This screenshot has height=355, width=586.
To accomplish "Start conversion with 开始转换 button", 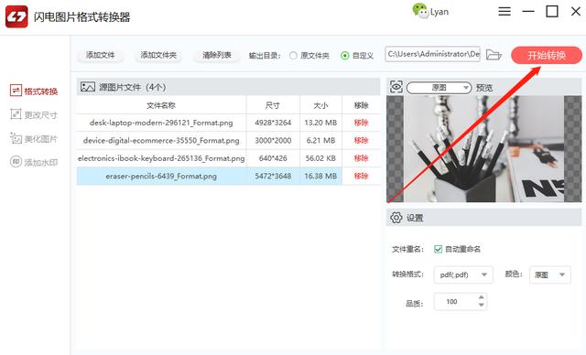I will pyautogui.click(x=547, y=55).
